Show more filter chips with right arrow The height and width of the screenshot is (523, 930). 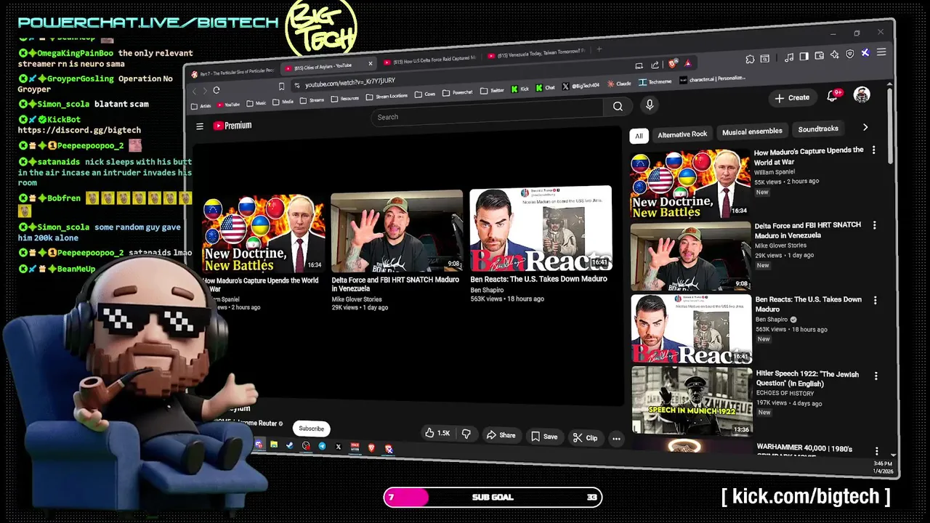click(865, 127)
